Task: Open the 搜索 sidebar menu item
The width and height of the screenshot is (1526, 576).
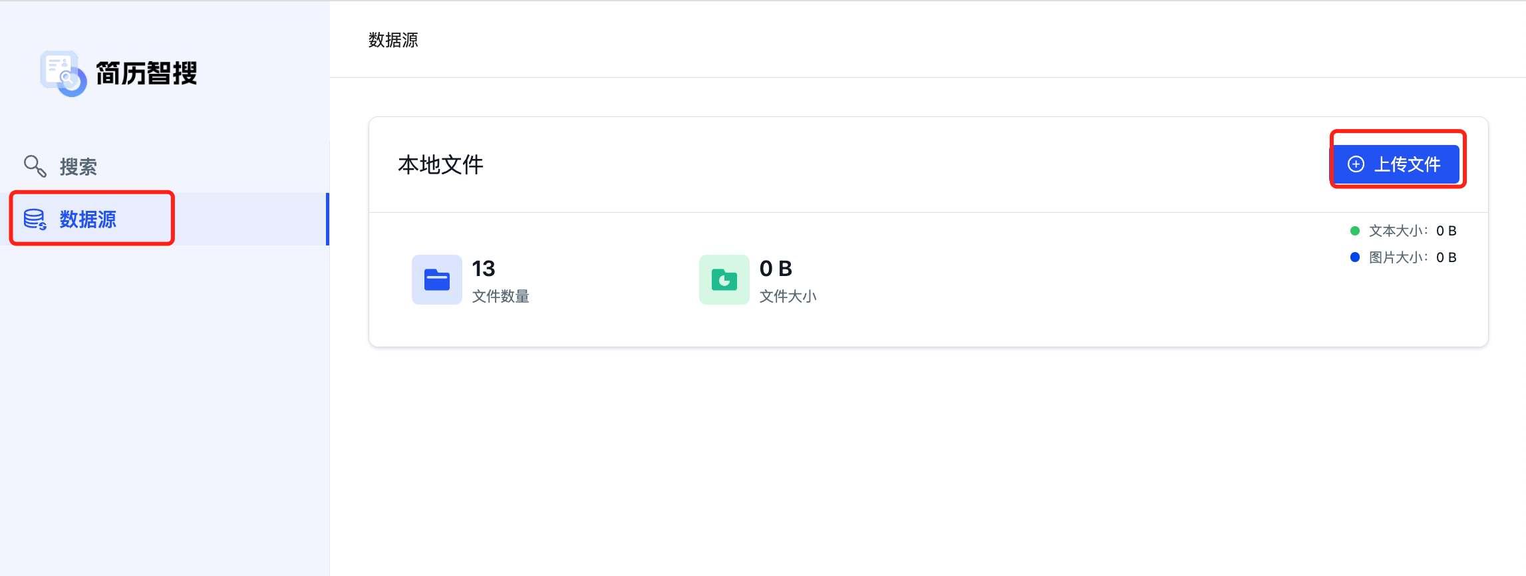Action: tap(78, 166)
